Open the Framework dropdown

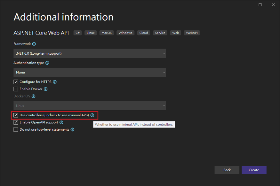pyautogui.click(x=90, y=53)
